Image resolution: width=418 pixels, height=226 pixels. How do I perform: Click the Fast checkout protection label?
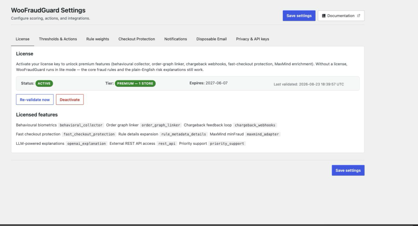(38, 134)
